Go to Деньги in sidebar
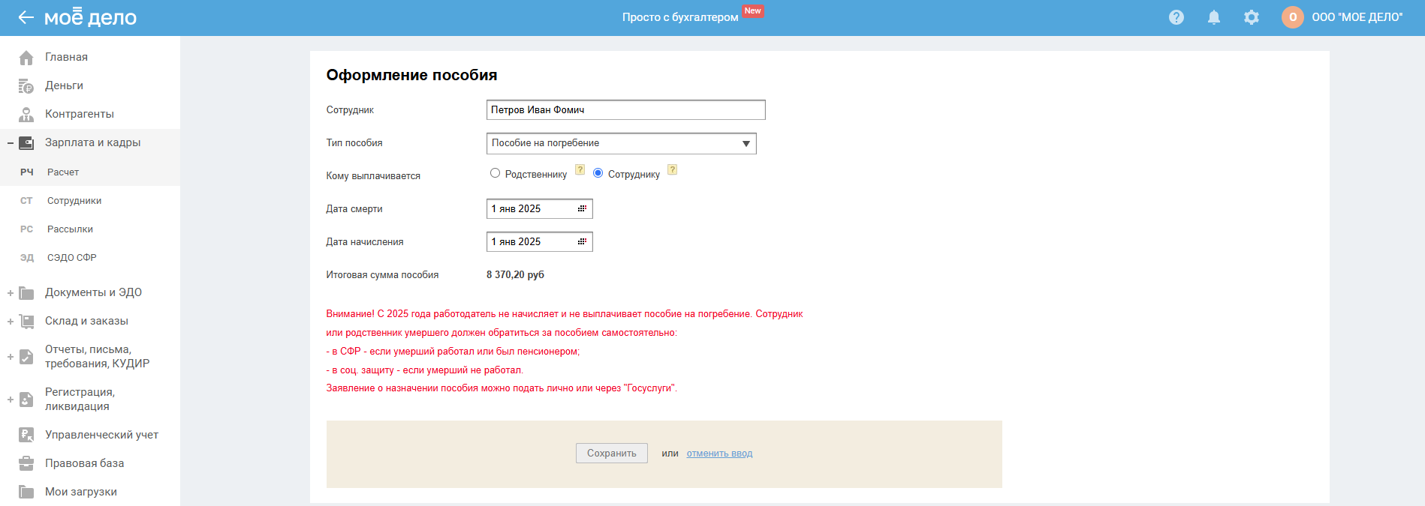 64,85
